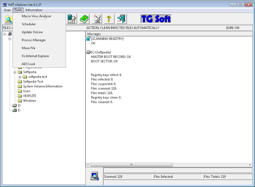Expand the softpedia test subfolder
The image size is (255, 187).
20,77
